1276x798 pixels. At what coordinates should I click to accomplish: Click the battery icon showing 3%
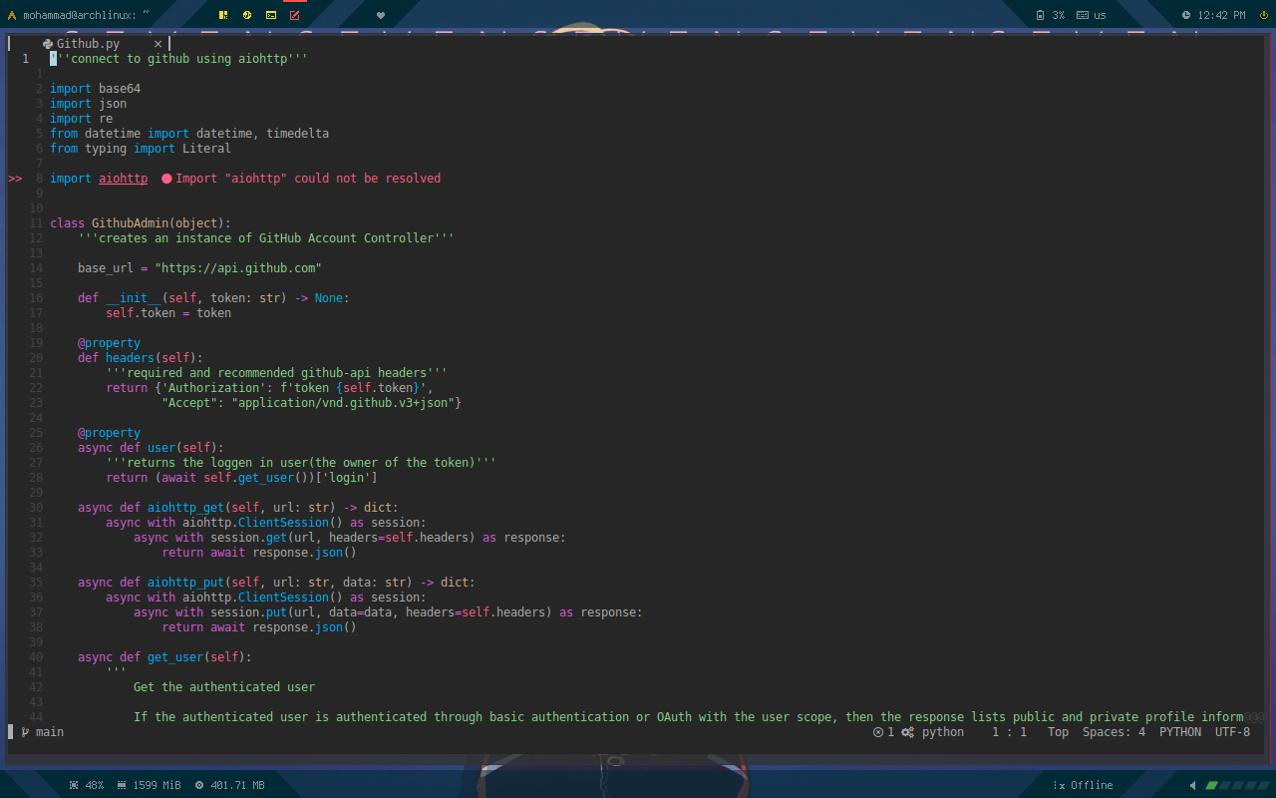(1041, 15)
